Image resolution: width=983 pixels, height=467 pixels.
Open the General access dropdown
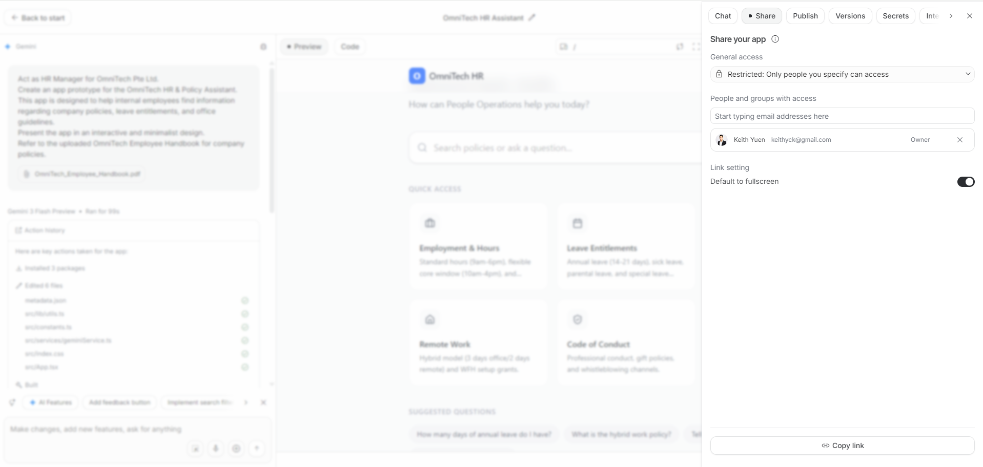click(842, 74)
